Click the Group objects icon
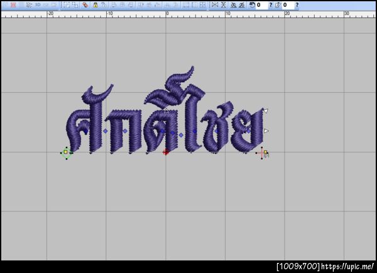The width and height of the screenshot is (377, 273). (x=67, y=5)
